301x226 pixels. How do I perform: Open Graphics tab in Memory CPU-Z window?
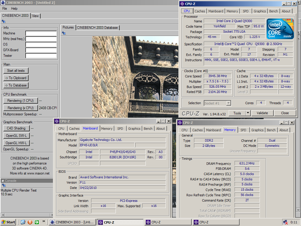coord(257,130)
